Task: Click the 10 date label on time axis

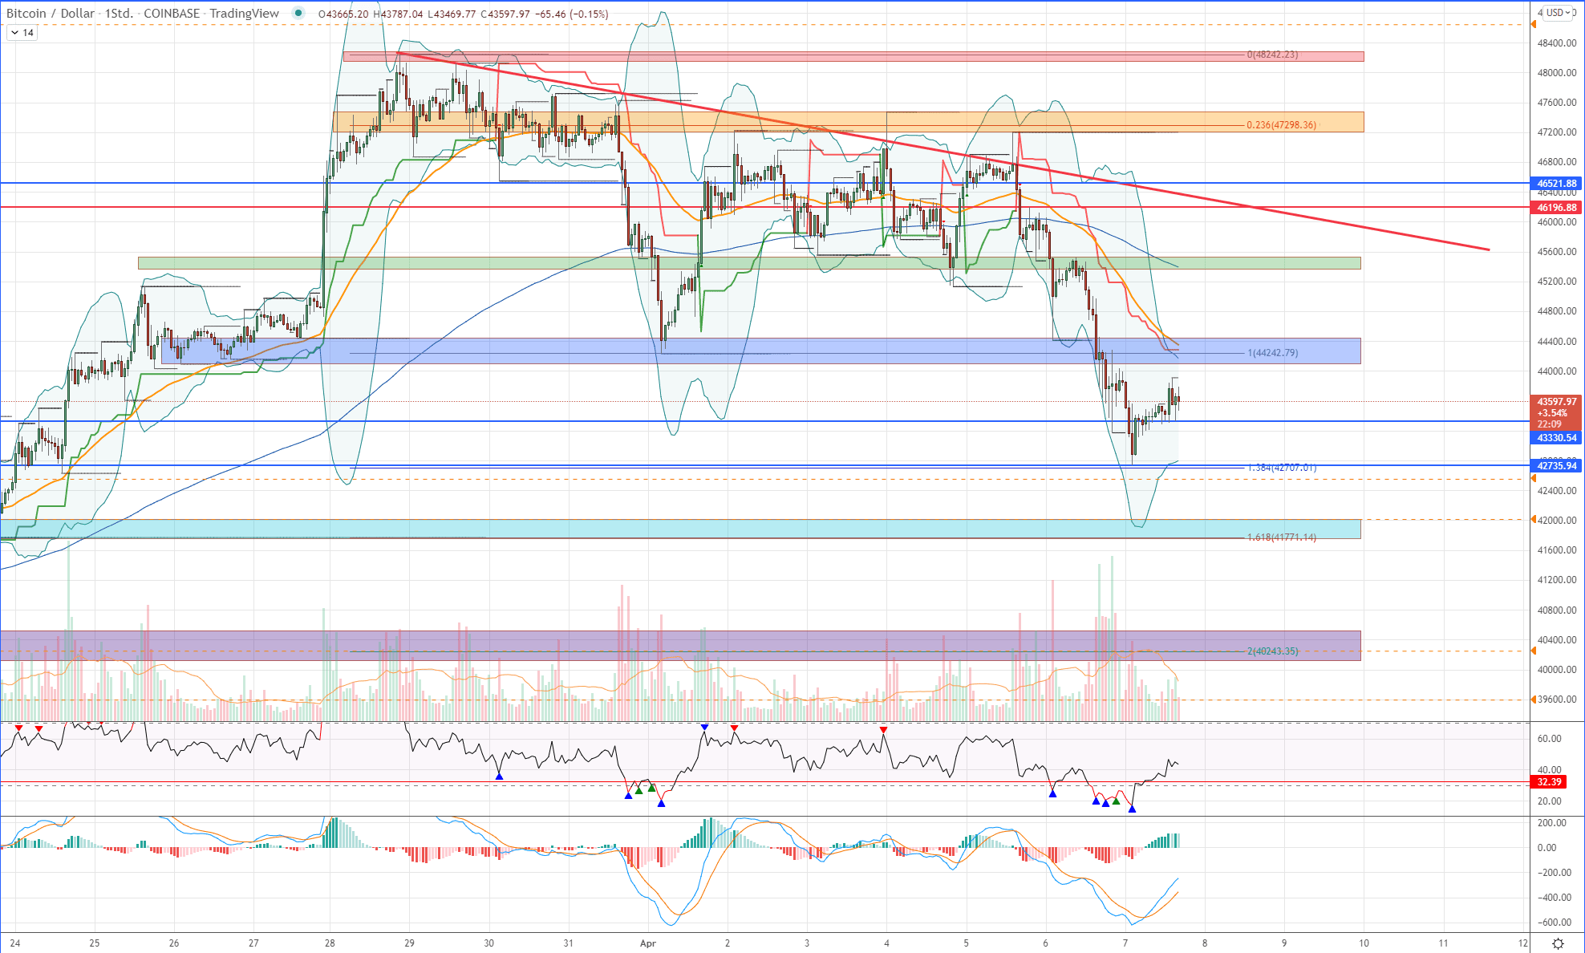Action: point(1364,943)
